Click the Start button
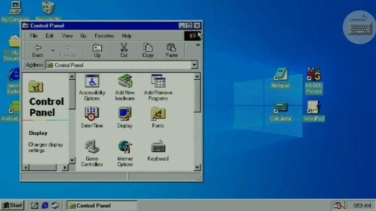The width and height of the screenshot is (376, 211). [x=12, y=205]
